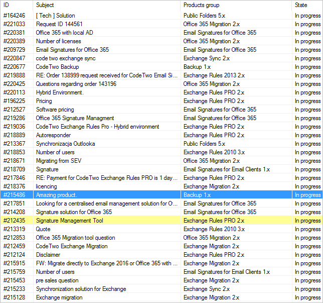Click subject 'Questions regarding order 143196'

[x=76, y=84]
